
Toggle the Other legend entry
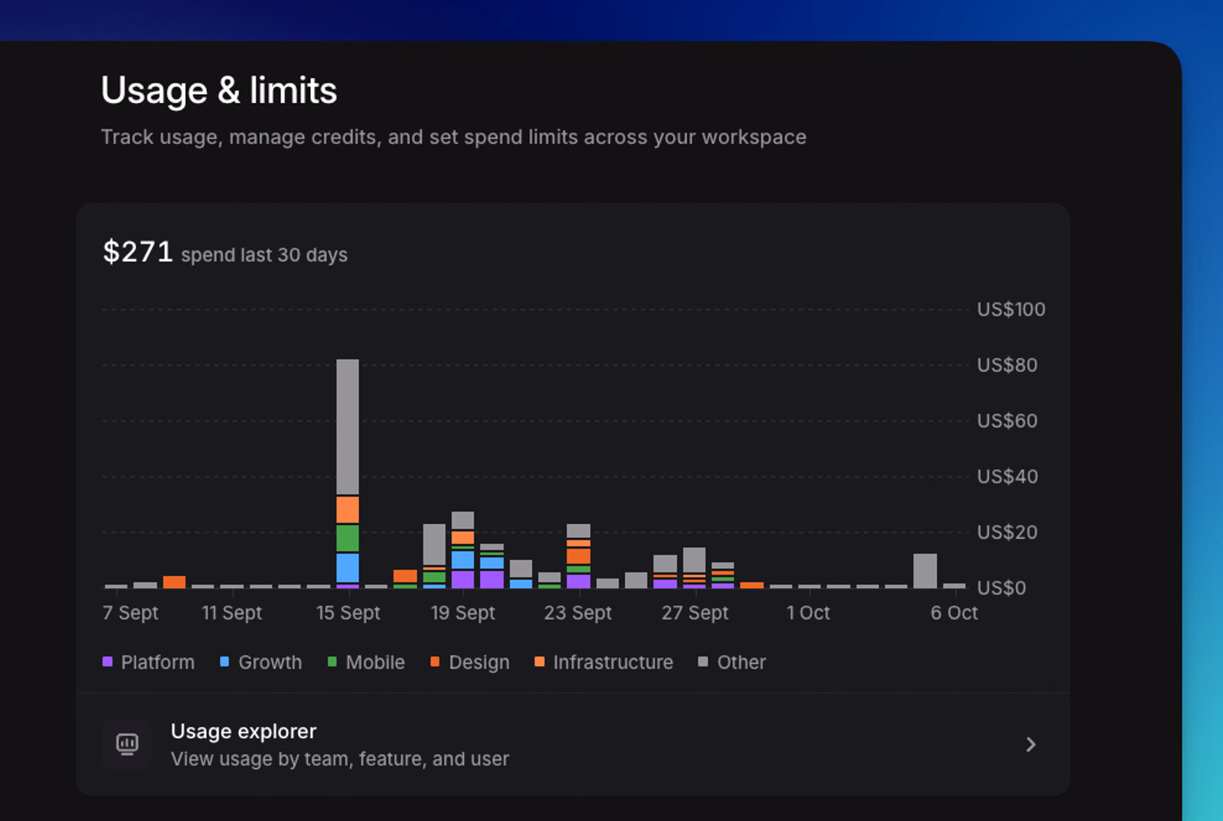pos(732,662)
